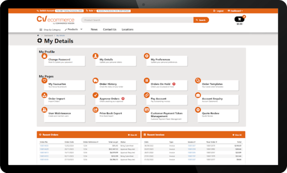
Task: Select the Approve Orders checkmark icon
Action: coord(95,95)
